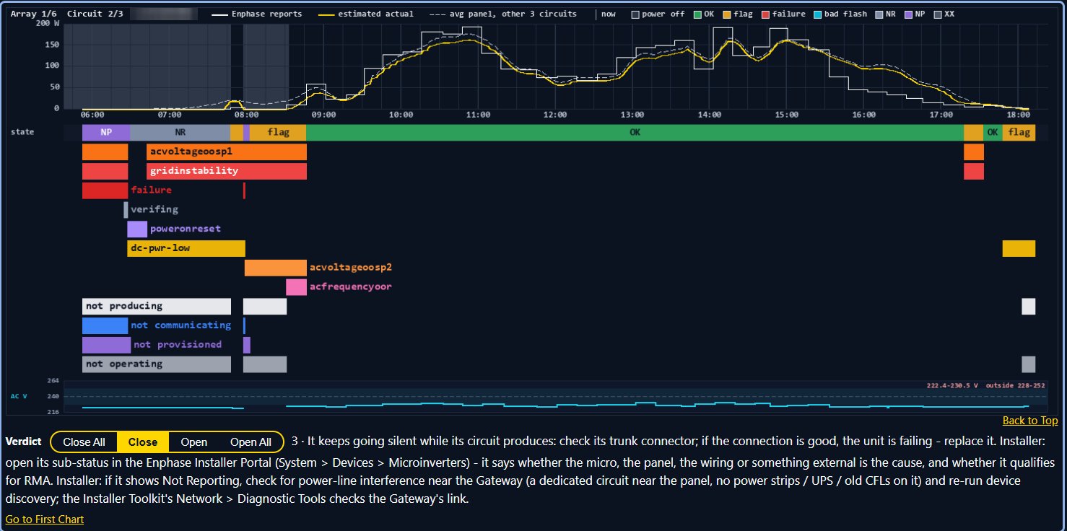Screen dimensions: 1067x531
Task: Click the Close All verdict button
Action: tap(84, 442)
